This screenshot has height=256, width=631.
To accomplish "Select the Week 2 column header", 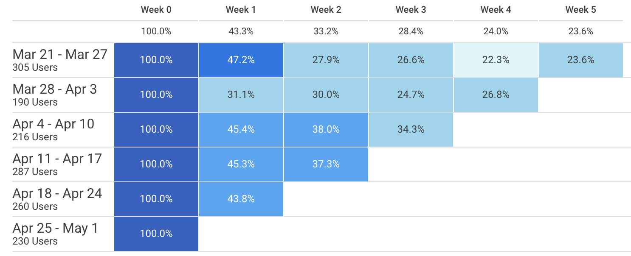I will (x=326, y=10).
